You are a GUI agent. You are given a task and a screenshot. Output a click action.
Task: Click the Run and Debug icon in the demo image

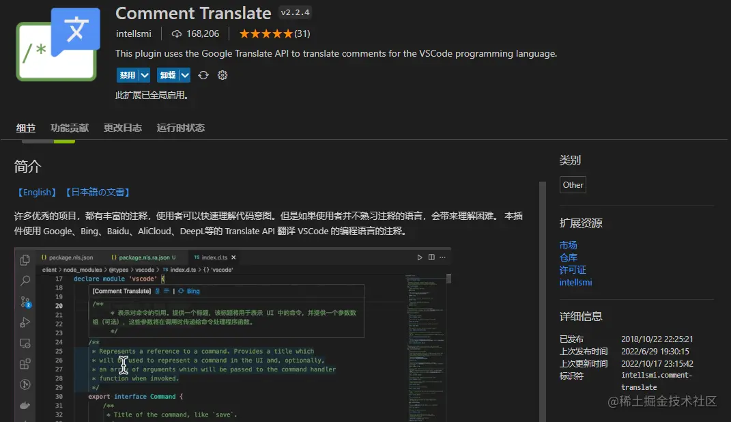click(x=25, y=322)
